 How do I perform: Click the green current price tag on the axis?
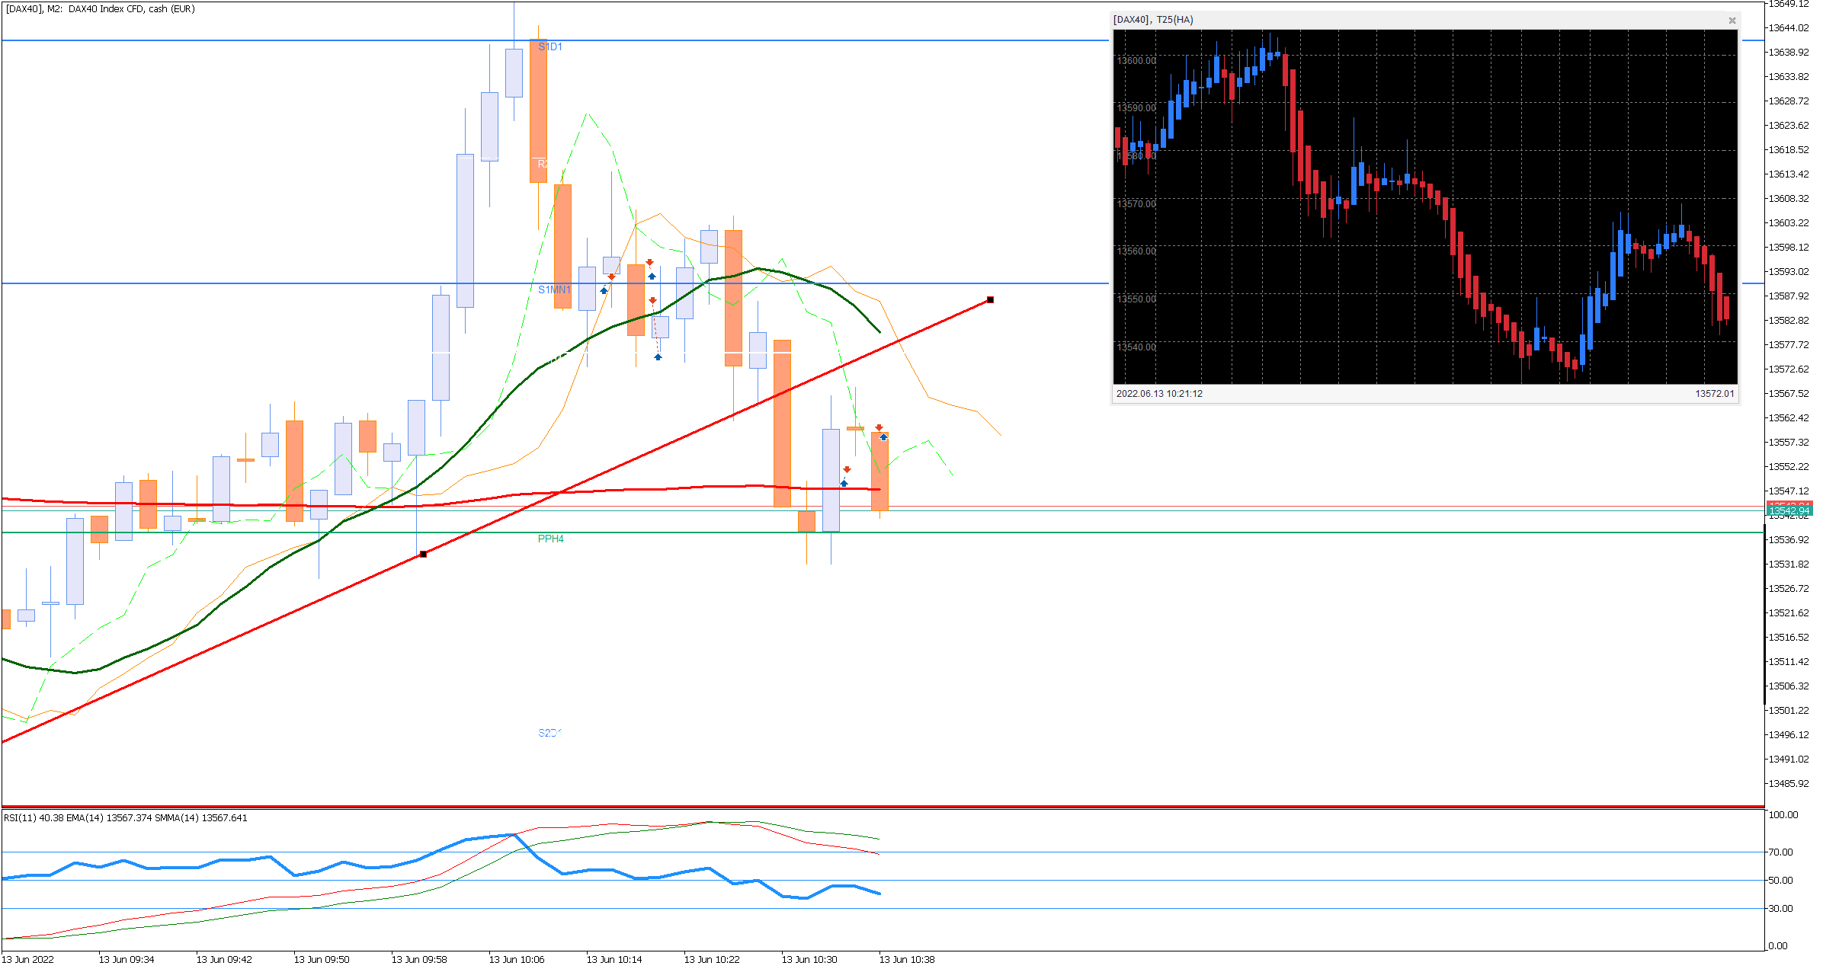coord(1788,511)
